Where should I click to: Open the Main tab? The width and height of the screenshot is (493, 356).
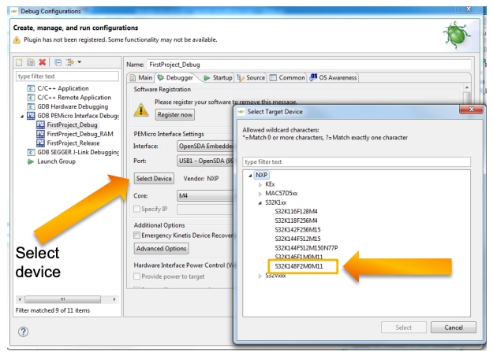coord(144,77)
